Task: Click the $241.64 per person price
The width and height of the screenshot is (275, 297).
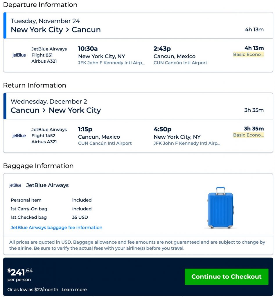Action: click(20, 273)
